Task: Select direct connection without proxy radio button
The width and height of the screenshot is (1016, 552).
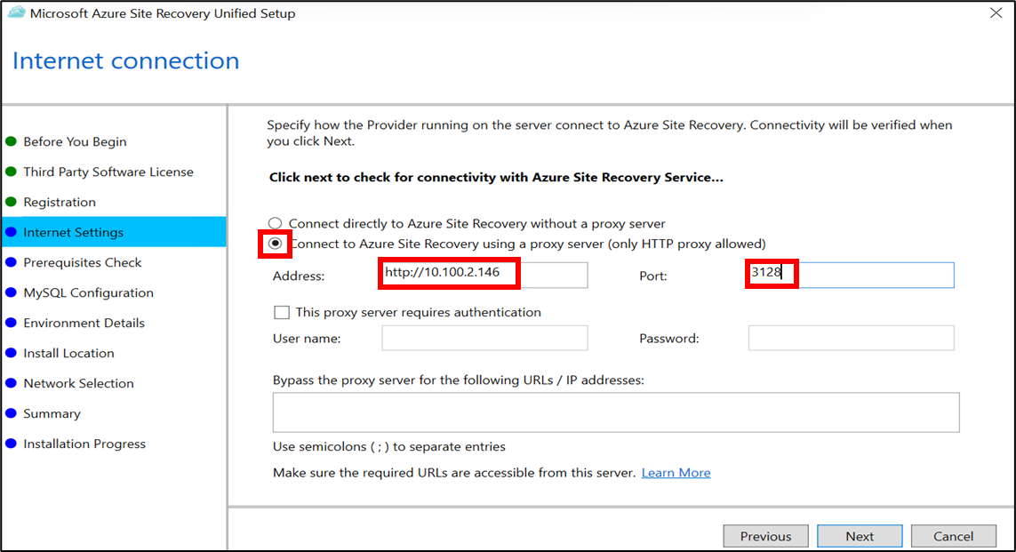Action: click(276, 223)
